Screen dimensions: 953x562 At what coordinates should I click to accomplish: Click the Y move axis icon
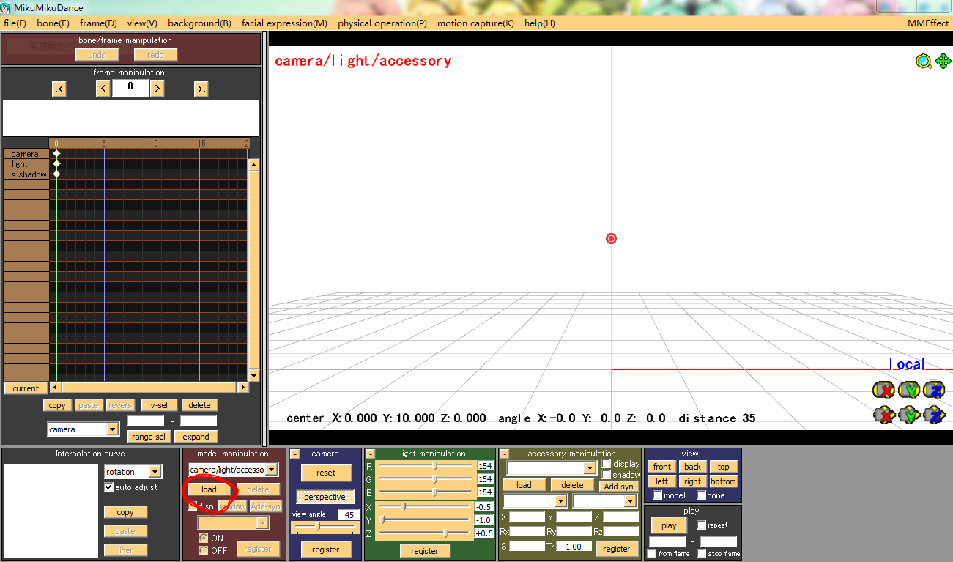pyautogui.click(x=909, y=415)
